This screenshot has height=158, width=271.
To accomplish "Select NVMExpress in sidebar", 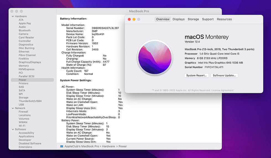I will click(27, 69).
